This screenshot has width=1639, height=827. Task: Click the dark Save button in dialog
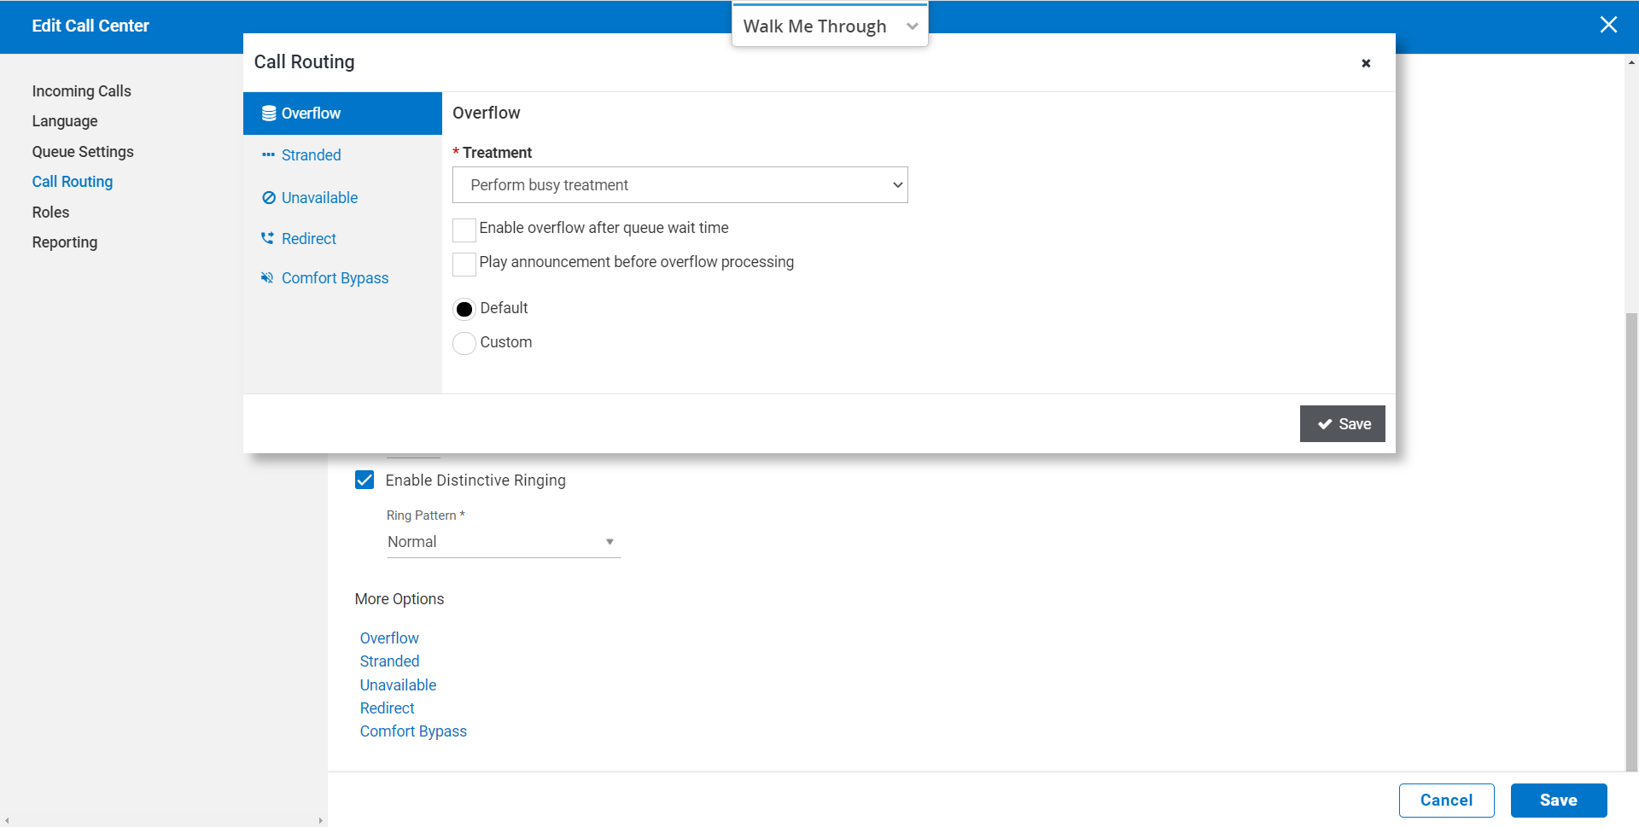click(x=1342, y=424)
